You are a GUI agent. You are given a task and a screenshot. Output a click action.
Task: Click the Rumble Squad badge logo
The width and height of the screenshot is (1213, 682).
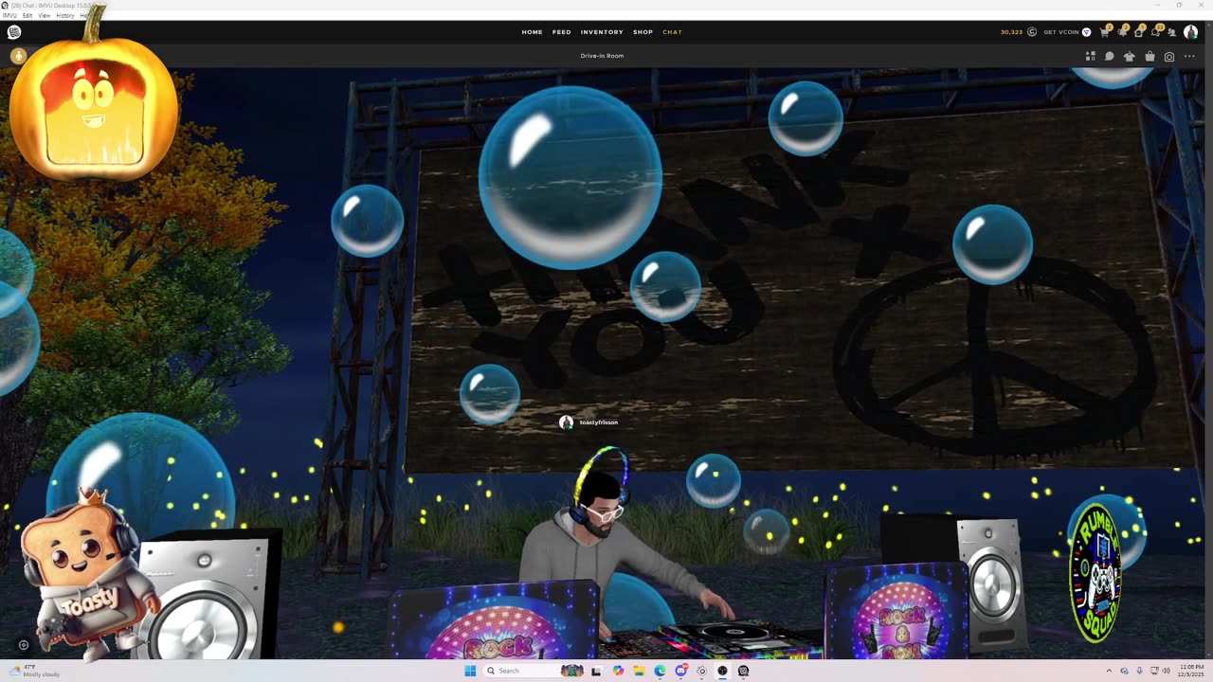coord(1095,571)
